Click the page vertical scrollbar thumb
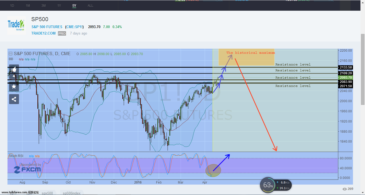365x195 pixels. pyautogui.click(x=363, y=69)
